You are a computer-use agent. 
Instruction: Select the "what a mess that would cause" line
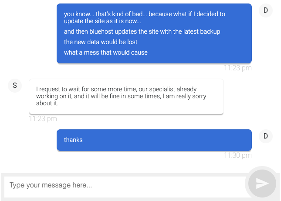(x=106, y=52)
